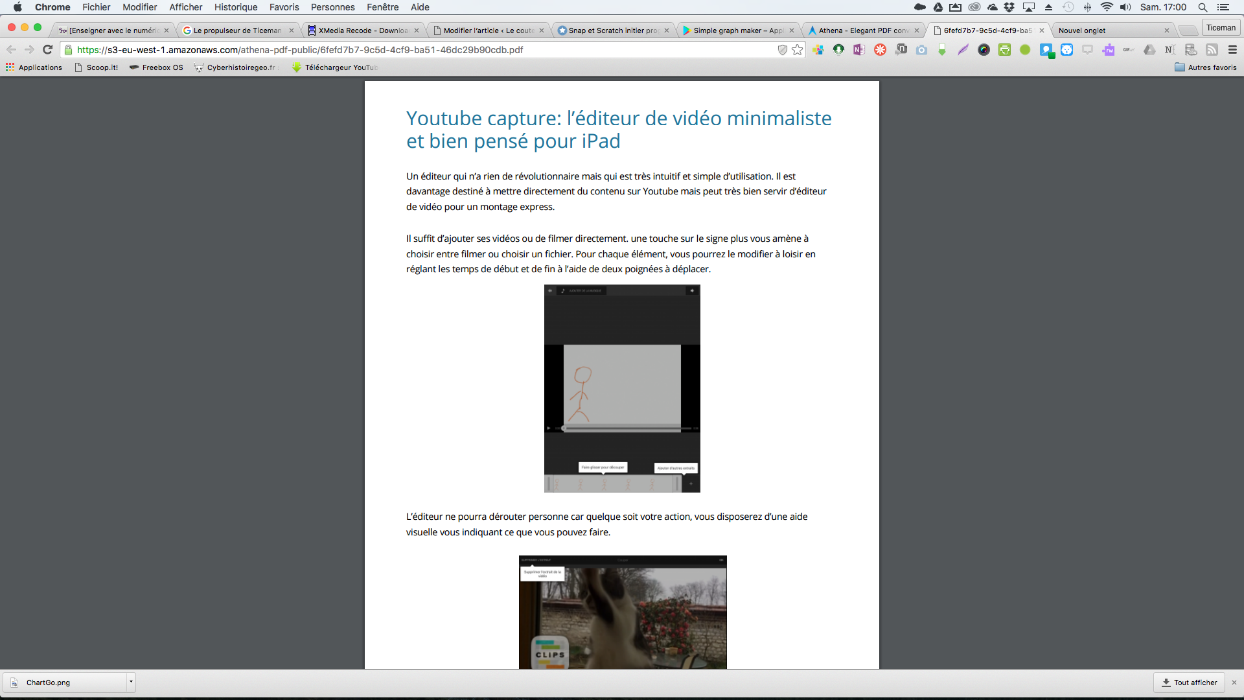Screen dimensions: 1244x700
Task: Open the OneNote Clipper extension
Action: coord(859,50)
